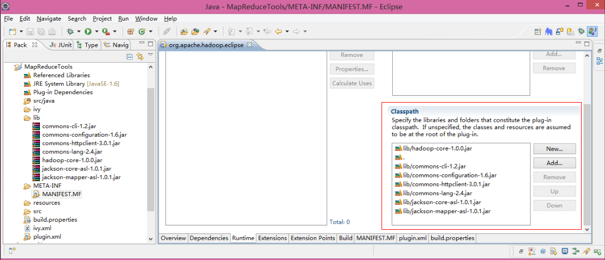605x260 pixels.
Task: Open the External Tools dropdown arrow
Action: tap(114, 31)
